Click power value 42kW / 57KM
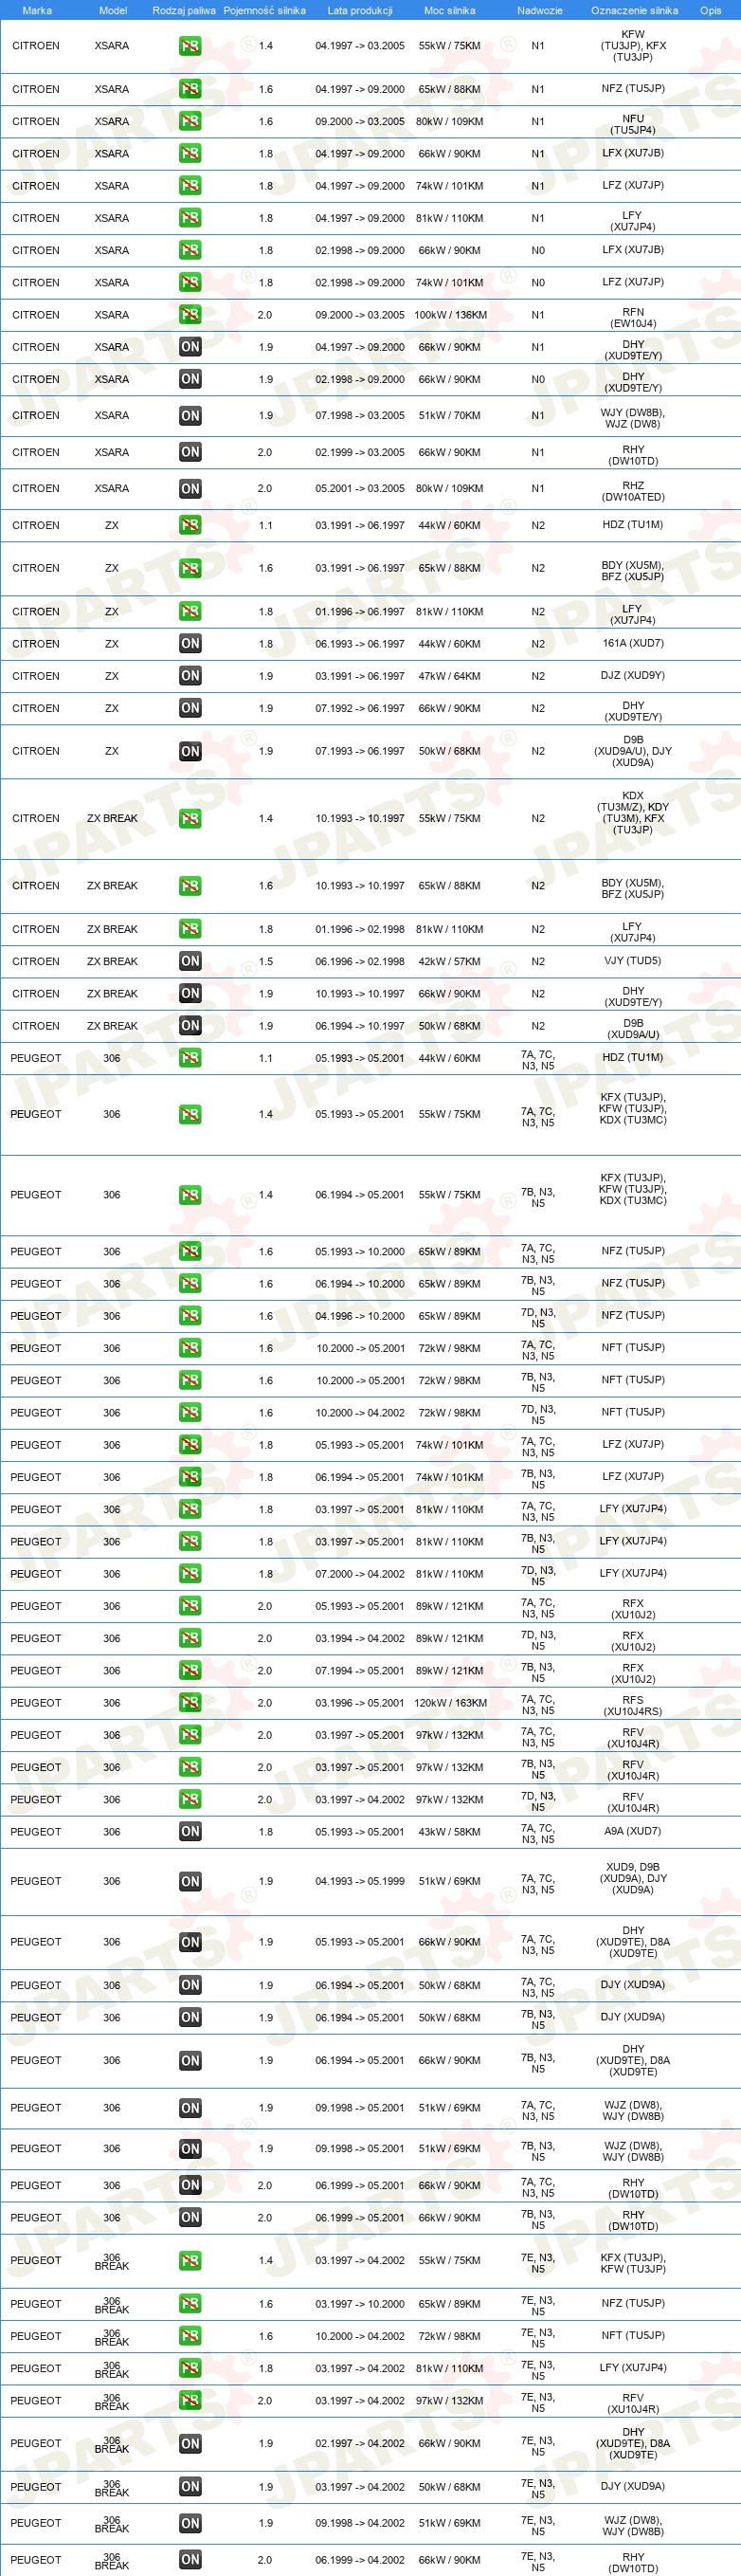The height and width of the screenshot is (2576, 741). tap(450, 961)
